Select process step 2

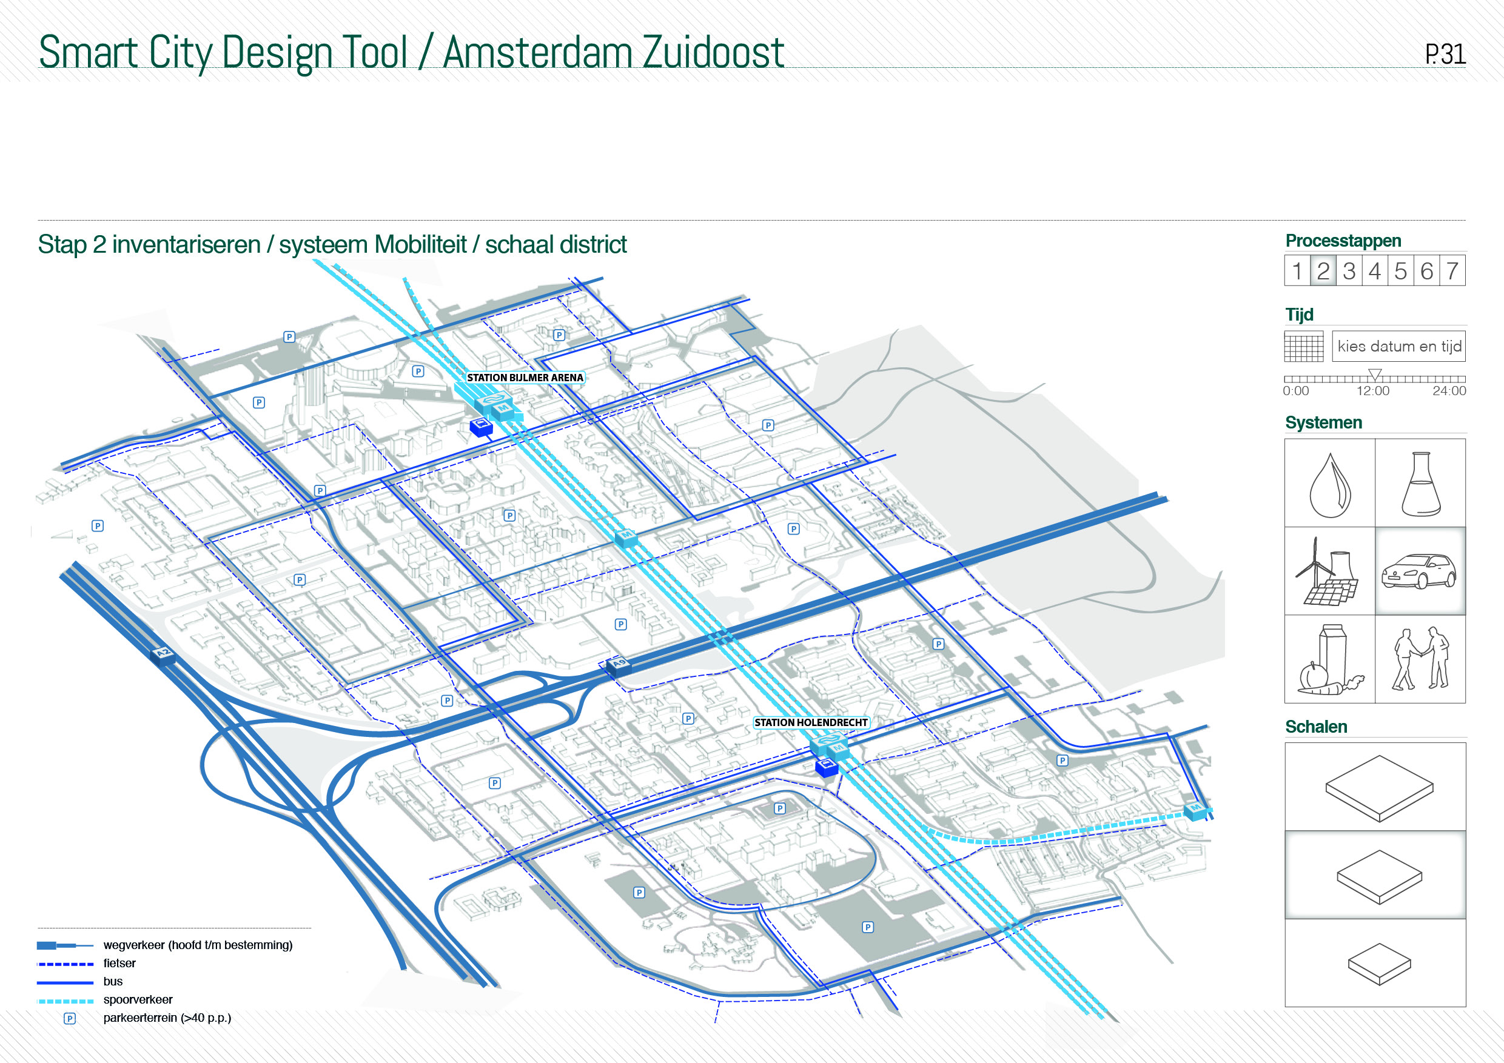pos(1323,271)
